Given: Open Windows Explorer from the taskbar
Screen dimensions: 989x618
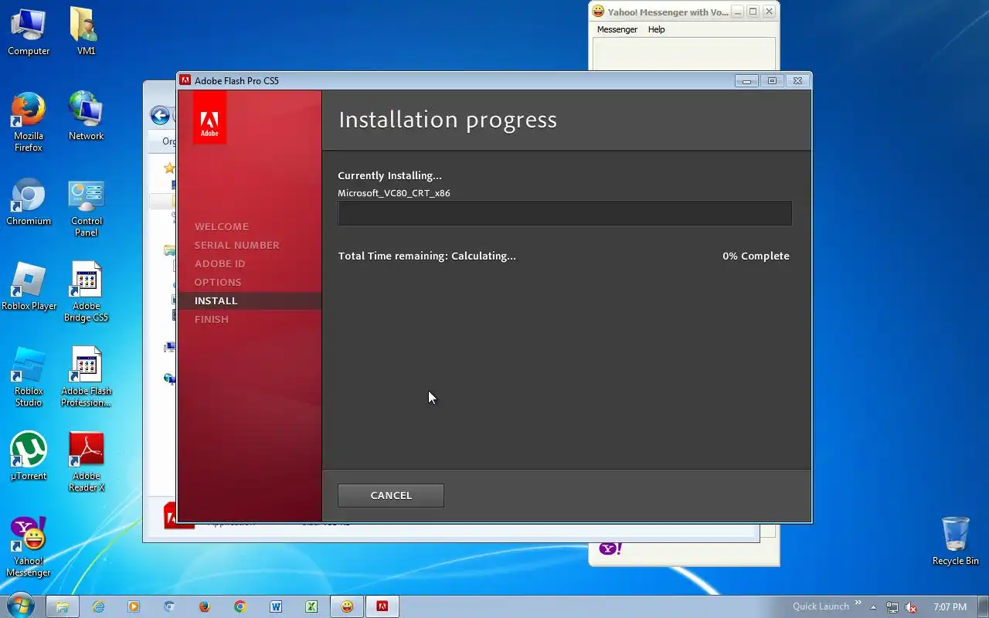Looking at the screenshot, I should click(63, 607).
